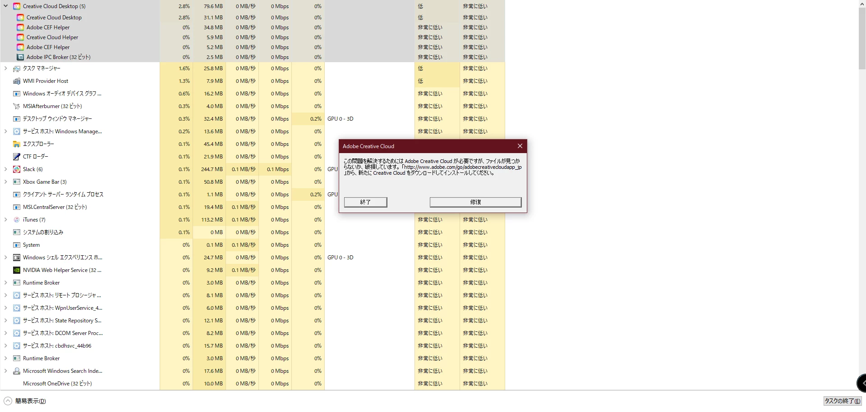Click the タスクの終了 button
The image size is (866, 412).
tap(842, 401)
